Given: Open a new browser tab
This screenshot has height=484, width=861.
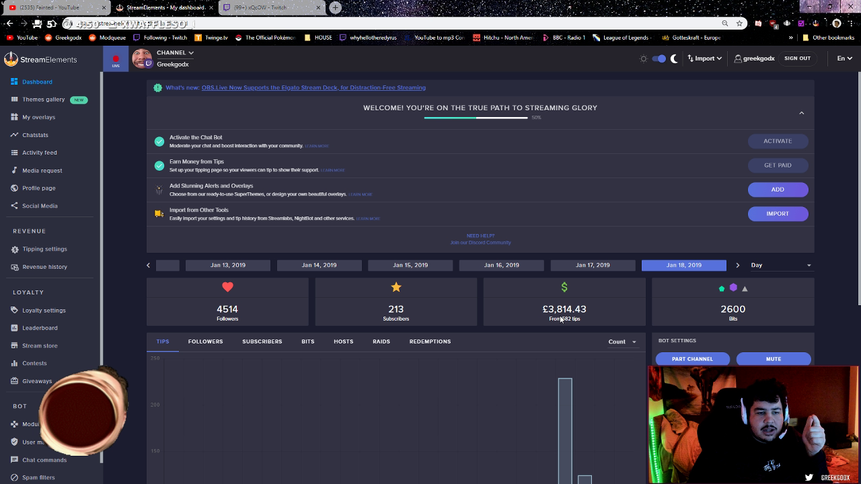Looking at the screenshot, I should [x=335, y=7].
